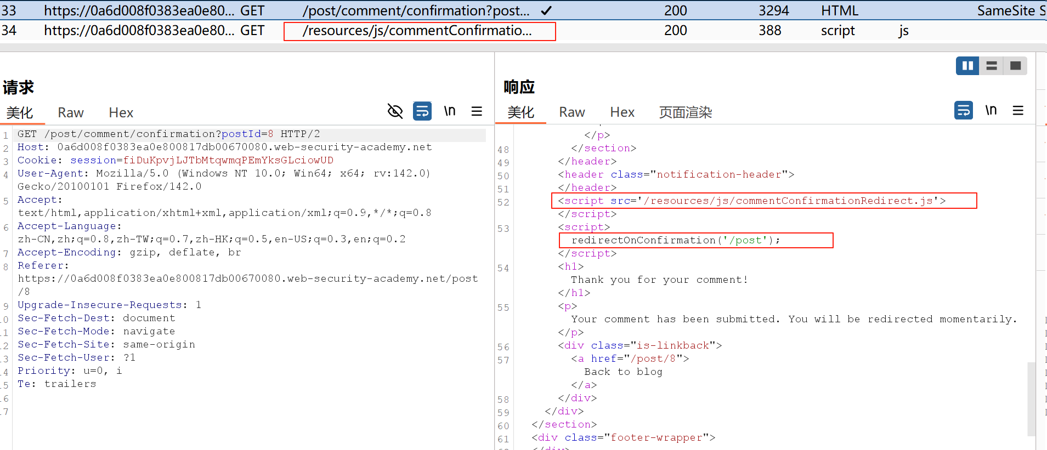Click the Cookie session value in request
Viewport: 1047px width, 450px height.
228,160
